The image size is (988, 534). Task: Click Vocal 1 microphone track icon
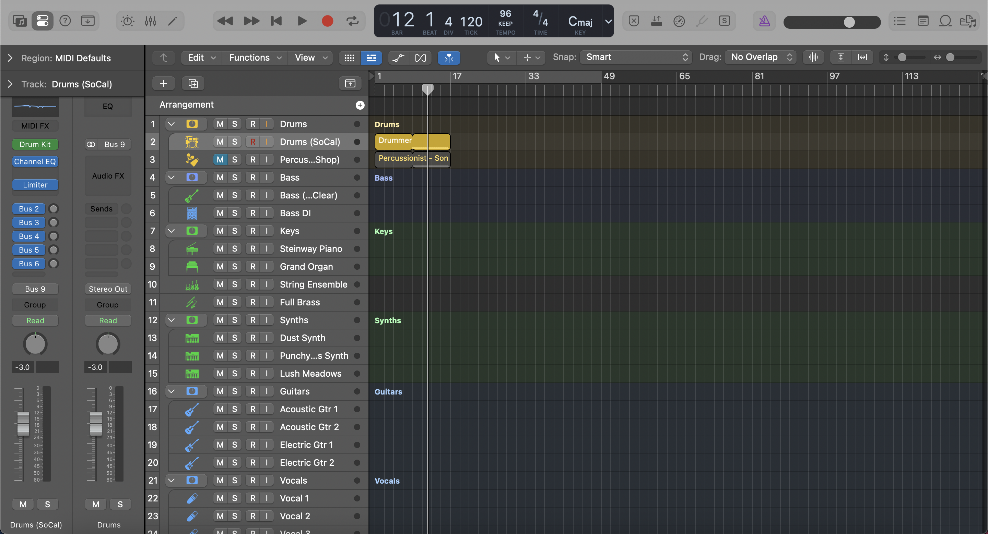point(192,498)
